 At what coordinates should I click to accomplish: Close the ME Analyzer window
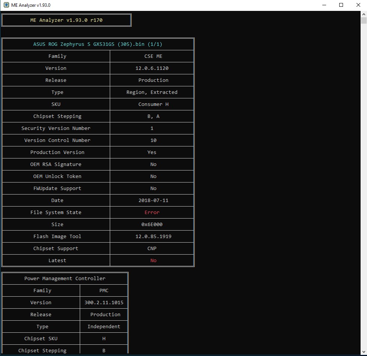(358, 5)
